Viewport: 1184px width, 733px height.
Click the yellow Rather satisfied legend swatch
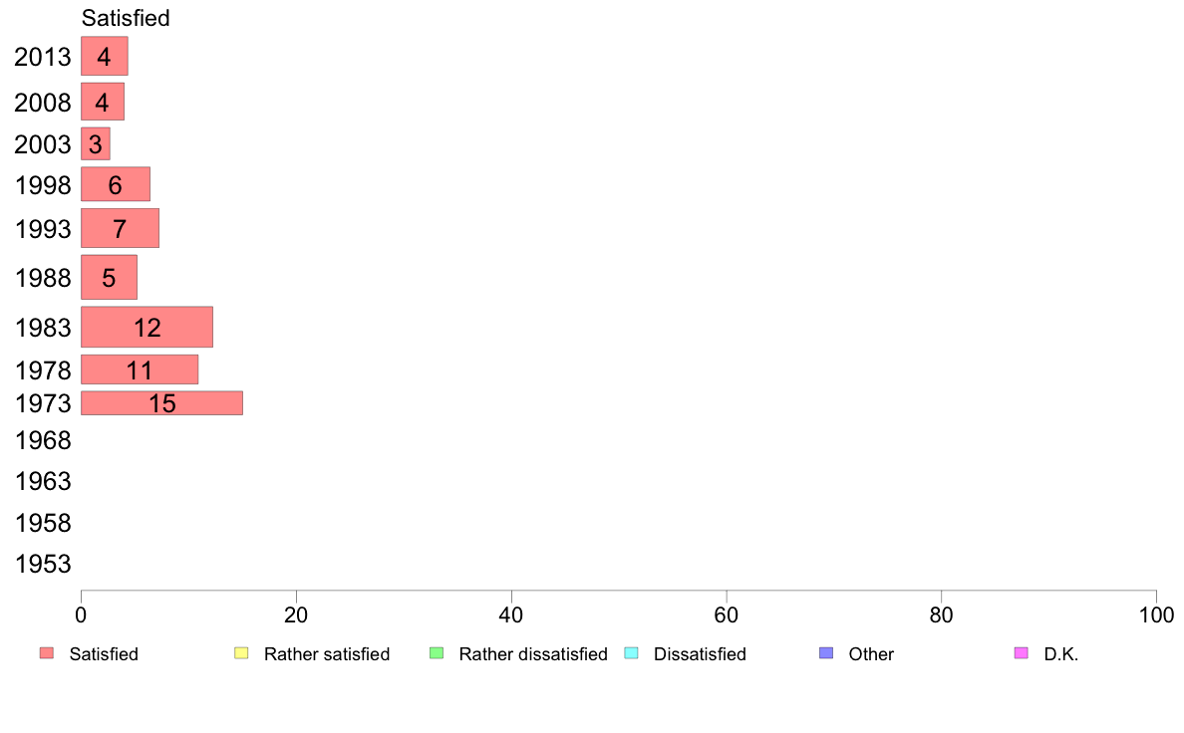(x=240, y=653)
